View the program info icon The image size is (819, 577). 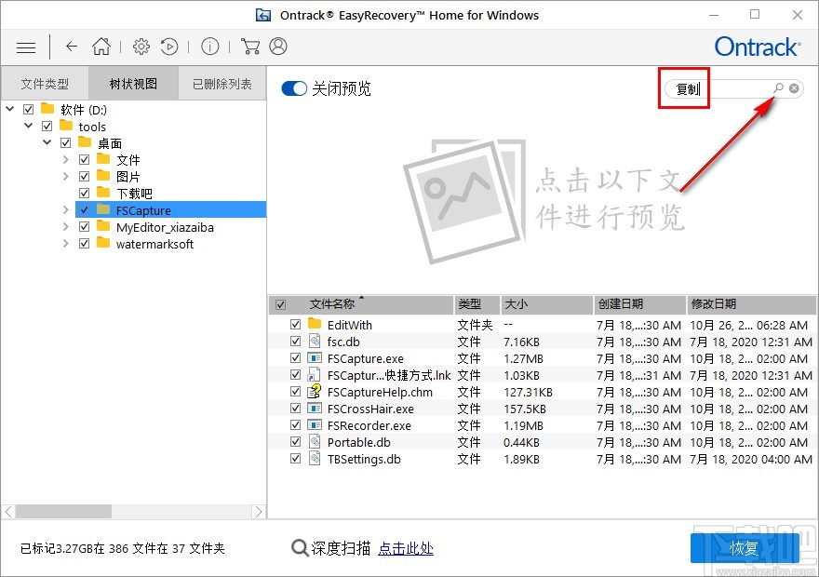[x=209, y=47]
